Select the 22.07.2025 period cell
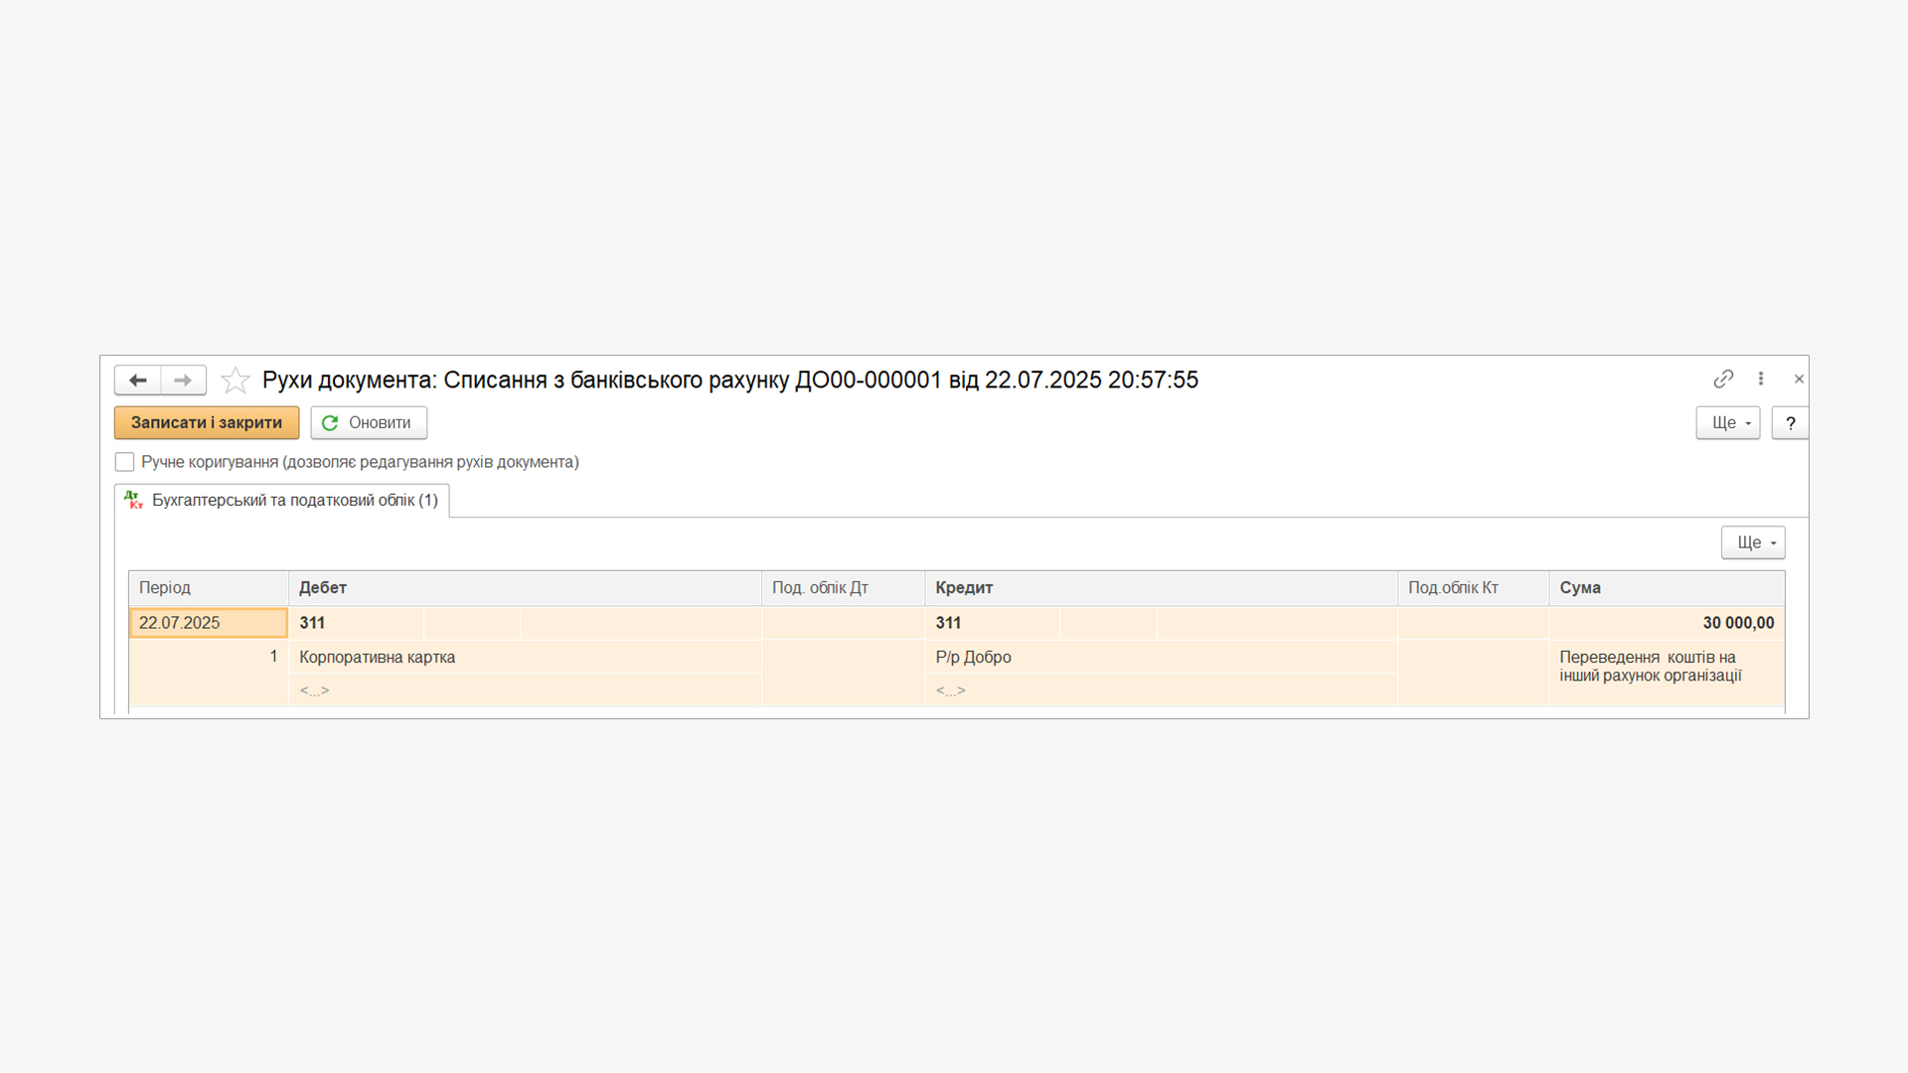Image resolution: width=1908 pixels, height=1073 pixels. (x=209, y=623)
